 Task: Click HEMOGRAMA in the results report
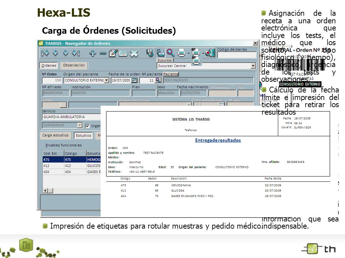[x=181, y=185]
